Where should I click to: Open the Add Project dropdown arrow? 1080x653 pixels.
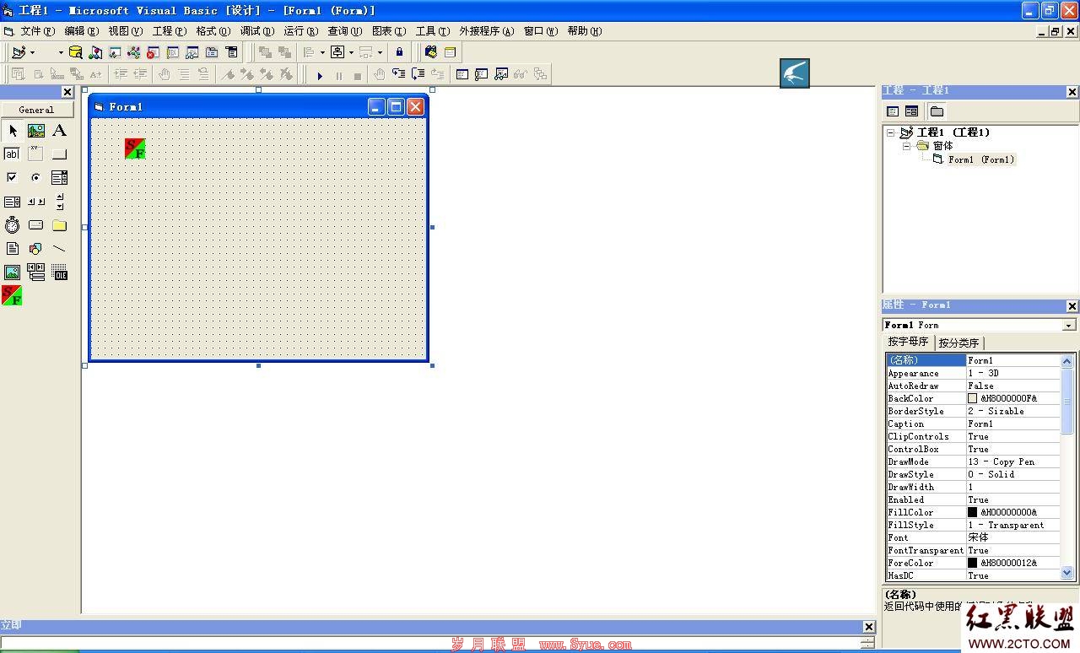coord(32,52)
